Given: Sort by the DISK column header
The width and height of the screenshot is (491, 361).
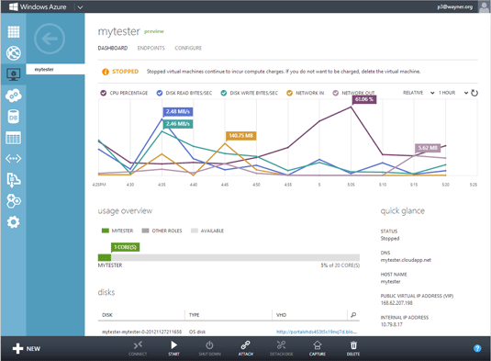Looking at the screenshot, I should pyautogui.click(x=107, y=315).
